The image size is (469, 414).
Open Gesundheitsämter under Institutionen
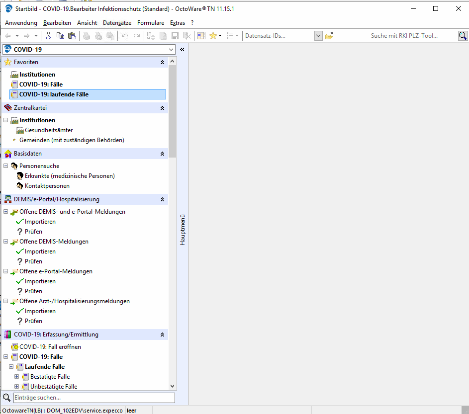click(x=49, y=130)
